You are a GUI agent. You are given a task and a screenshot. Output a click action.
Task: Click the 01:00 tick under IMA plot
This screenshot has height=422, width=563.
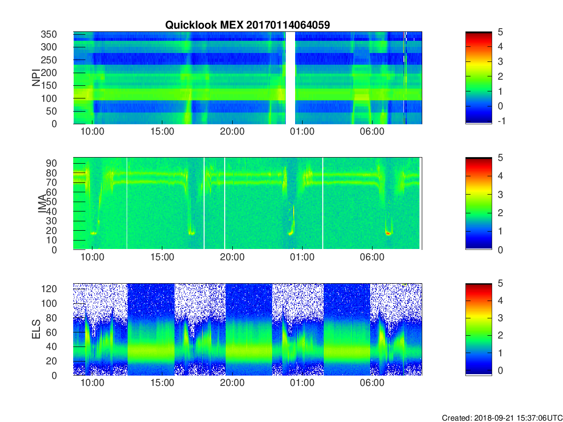click(302, 257)
